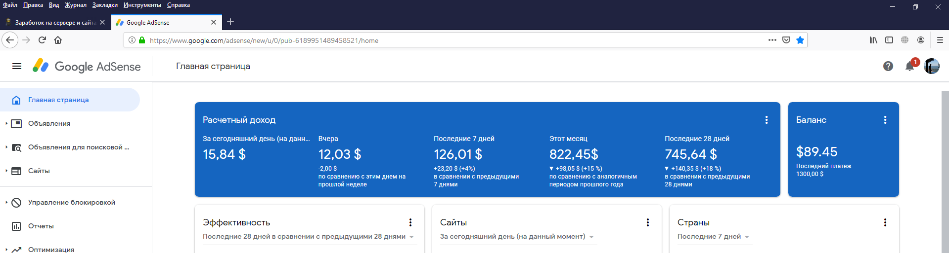Click this month value 822,45$
The width and height of the screenshot is (949, 253).
tap(574, 154)
